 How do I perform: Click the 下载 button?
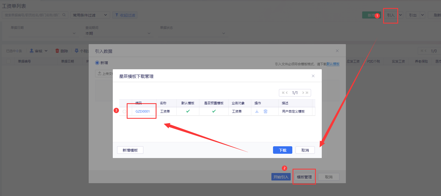(283, 150)
